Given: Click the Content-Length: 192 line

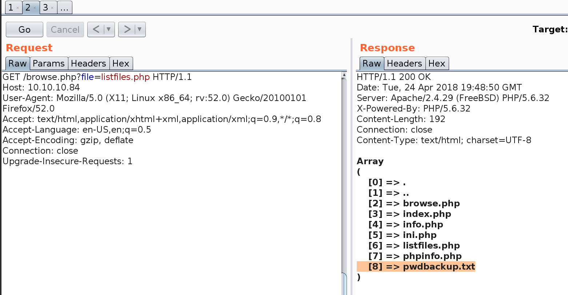Looking at the screenshot, I should pos(401,119).
